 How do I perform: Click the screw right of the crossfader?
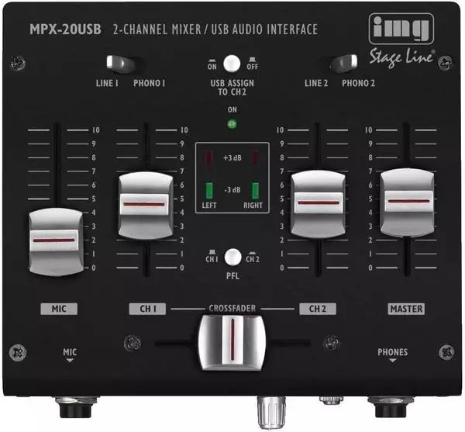[332, 344]
